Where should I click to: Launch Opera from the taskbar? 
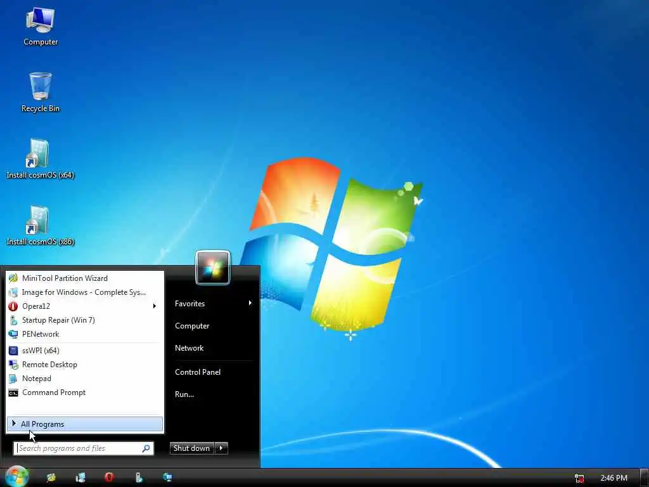point(109,477)
